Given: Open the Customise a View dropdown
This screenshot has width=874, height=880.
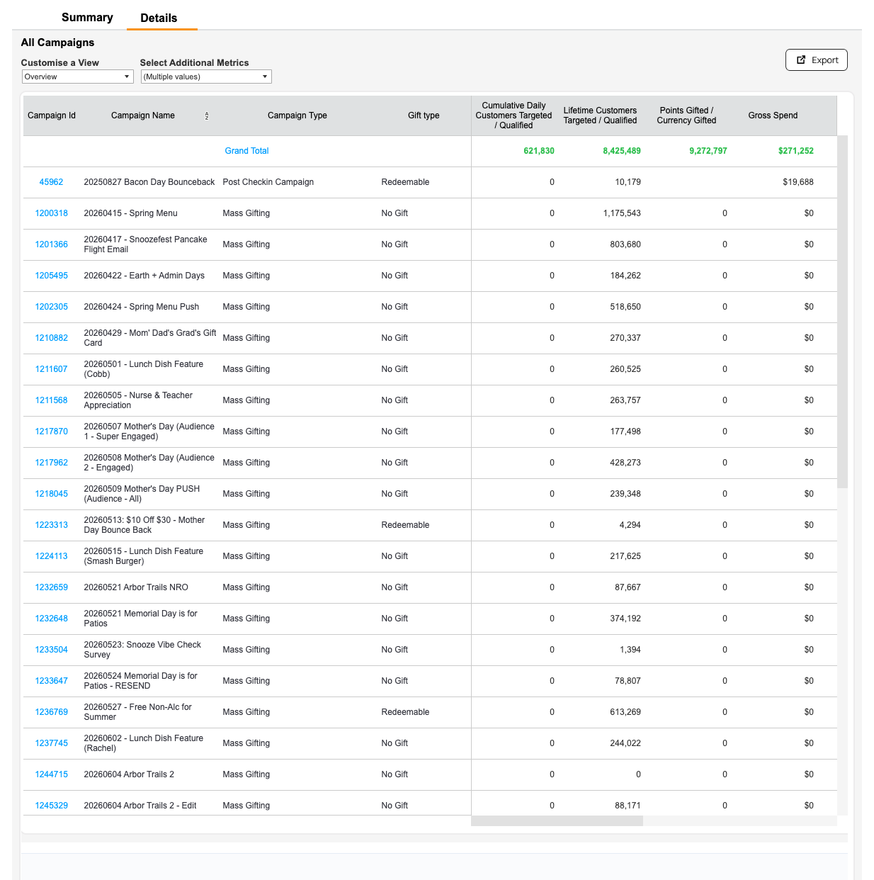Looking at the screenshot, I should point(78,77).
